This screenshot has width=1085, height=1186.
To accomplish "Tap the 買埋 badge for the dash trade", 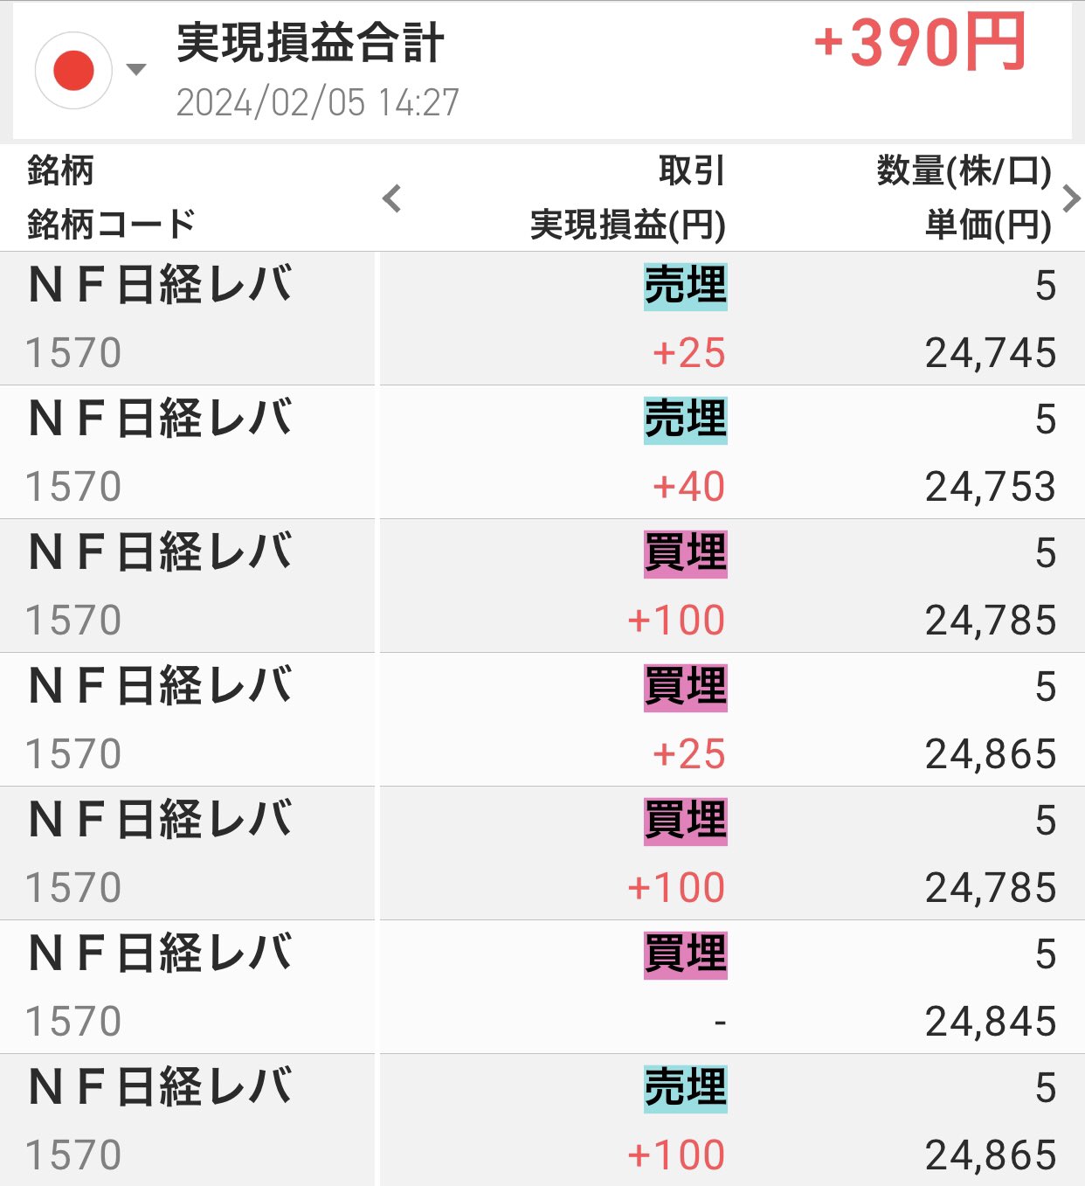I will click(685, 955).
